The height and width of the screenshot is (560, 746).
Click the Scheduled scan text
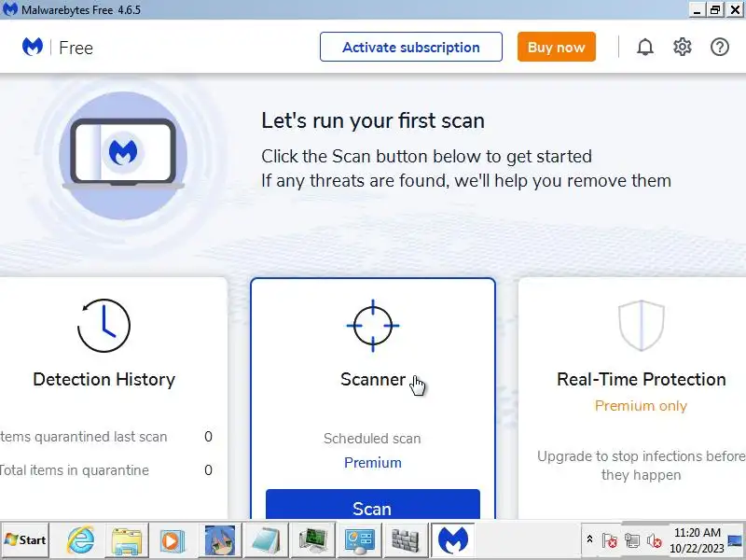372,438
